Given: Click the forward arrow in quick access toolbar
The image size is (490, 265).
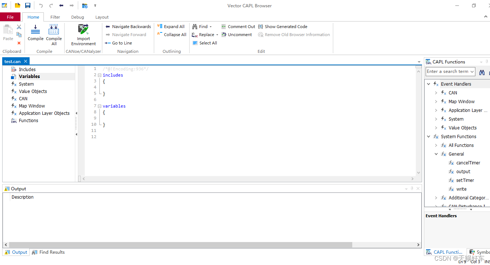Looking at the screenshot, I should click(72, 5).
